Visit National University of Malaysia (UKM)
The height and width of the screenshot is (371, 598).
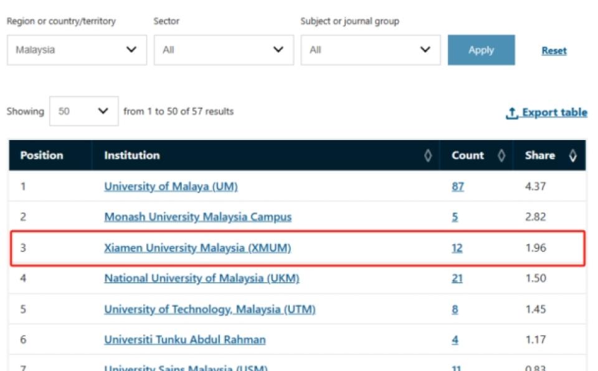point(202,278)
